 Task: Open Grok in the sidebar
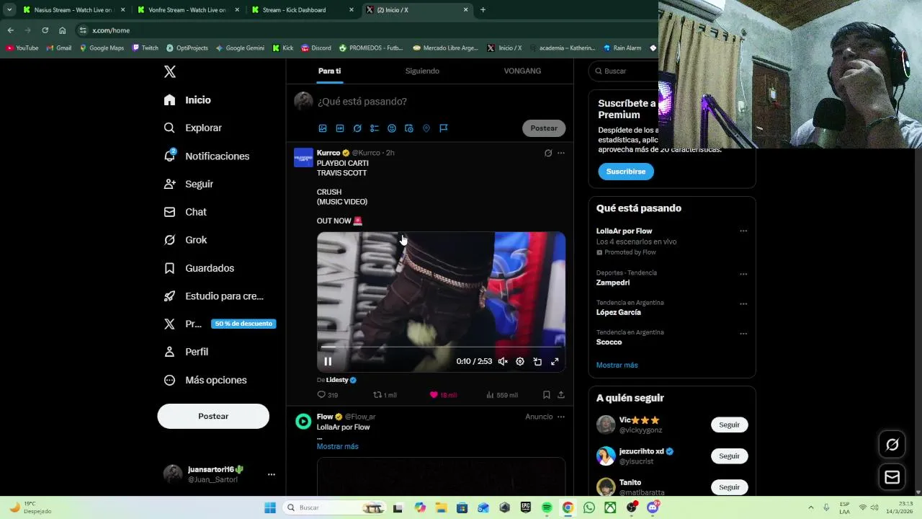point(185,240)
